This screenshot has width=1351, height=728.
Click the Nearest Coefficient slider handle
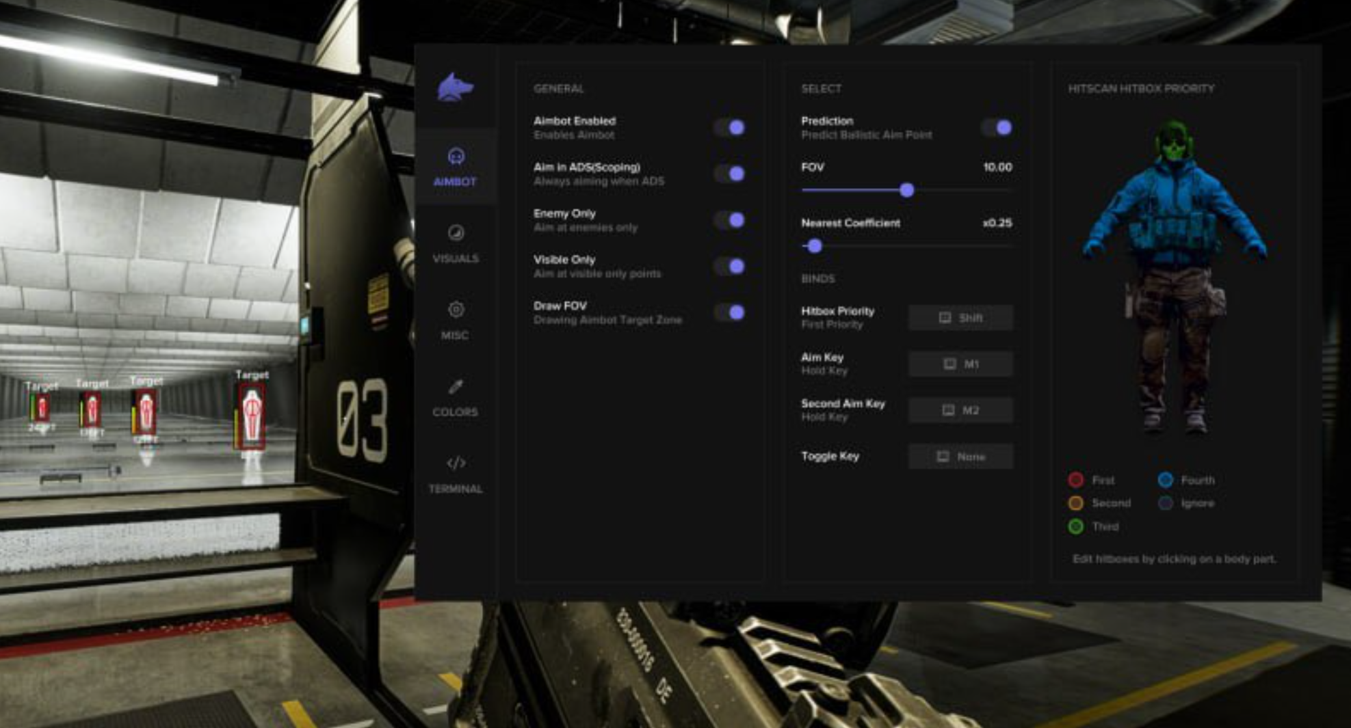pos(814,246)
